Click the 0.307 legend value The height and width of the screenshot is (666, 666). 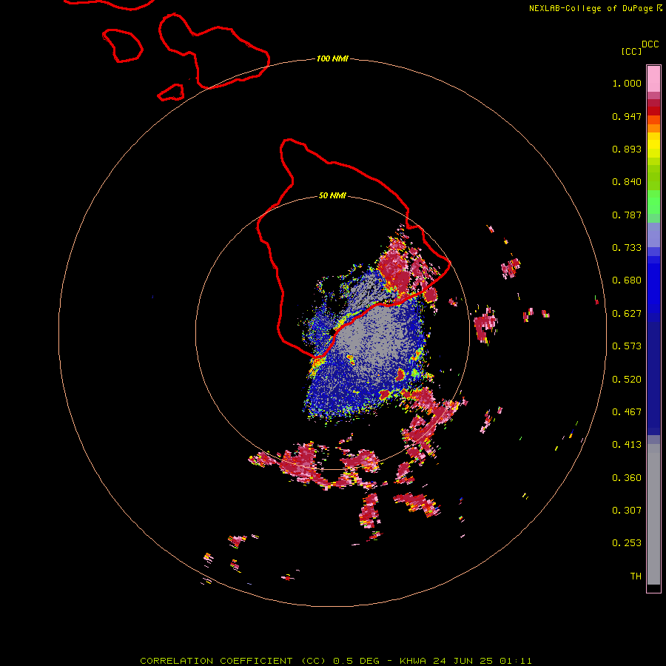627,511
